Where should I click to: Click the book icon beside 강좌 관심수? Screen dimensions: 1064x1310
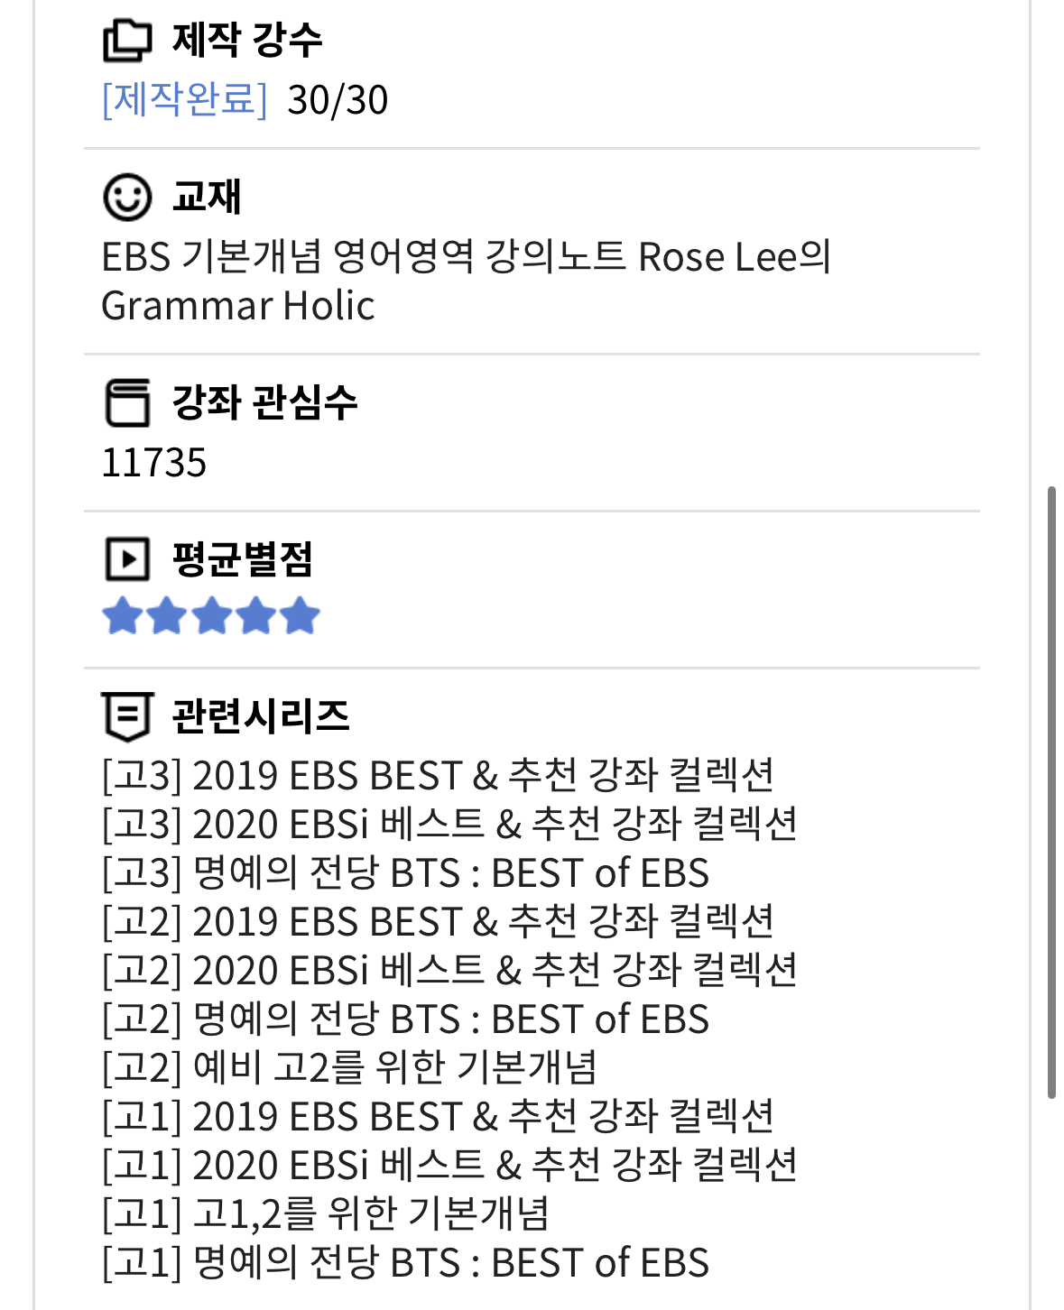pyautogui.click(x=127, y=402)
